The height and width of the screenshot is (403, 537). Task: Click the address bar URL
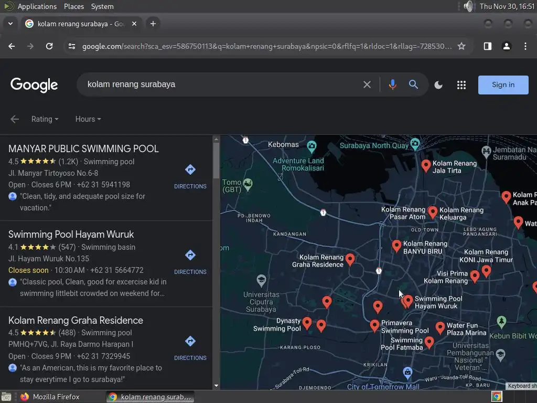click(267, 46)
